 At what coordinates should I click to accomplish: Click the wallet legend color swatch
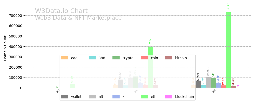pyautogui.click(x=65, y=97)
